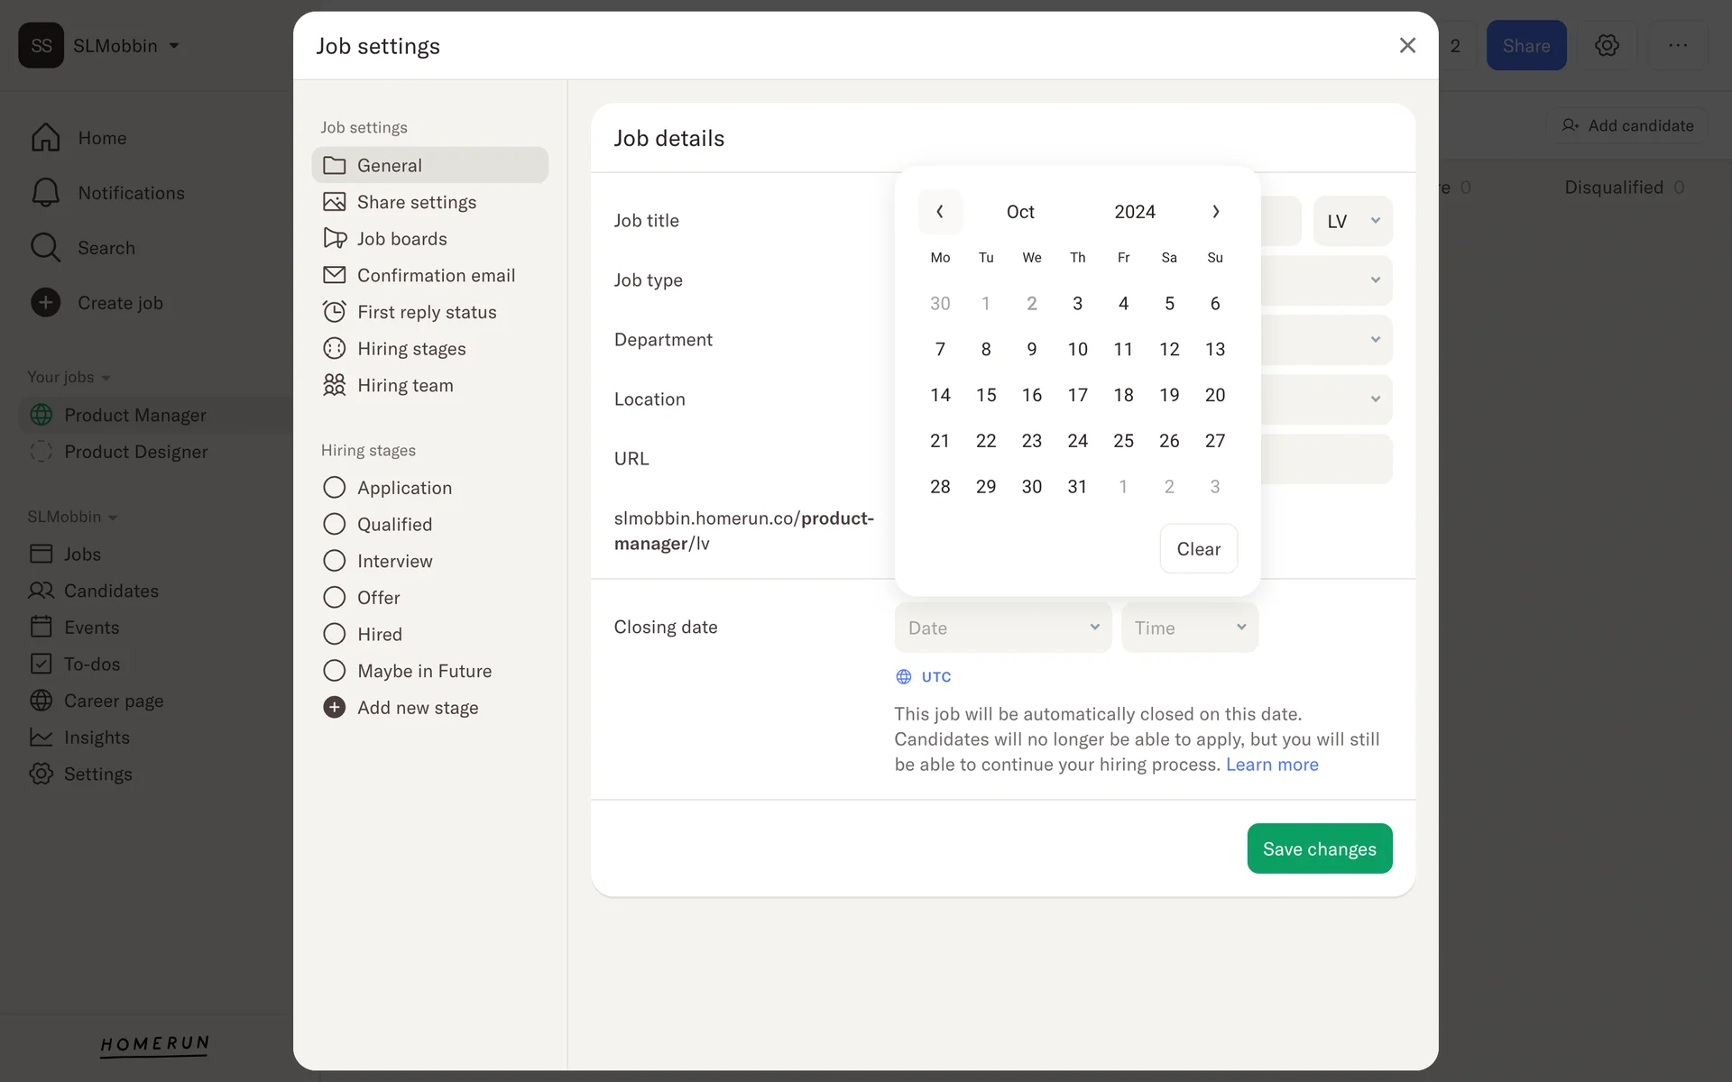Open Hiring stages icon in settings
1732x1082 pixels.
(x=335, y=349)
